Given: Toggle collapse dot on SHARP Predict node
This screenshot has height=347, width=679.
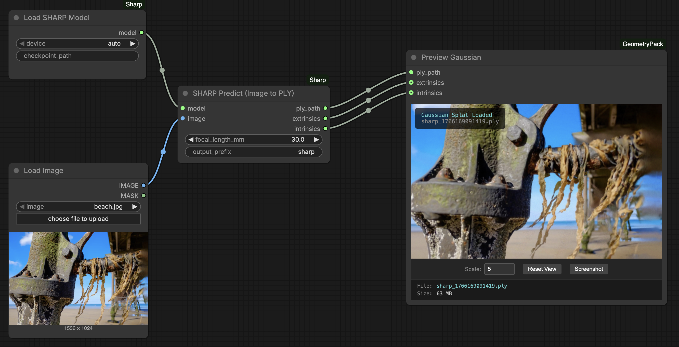Looking at the screenshot, I should click(x=185, y=93).
